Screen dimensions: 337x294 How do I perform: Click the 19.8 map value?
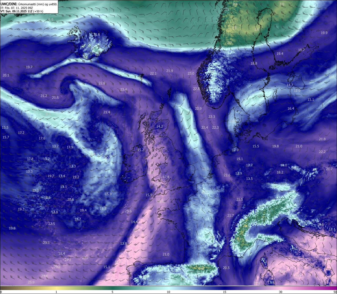275,146
